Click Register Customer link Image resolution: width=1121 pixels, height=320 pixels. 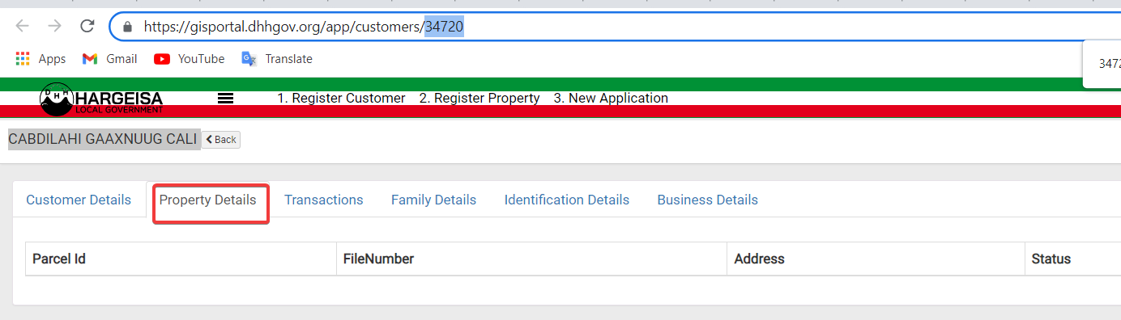coord(341,98)
